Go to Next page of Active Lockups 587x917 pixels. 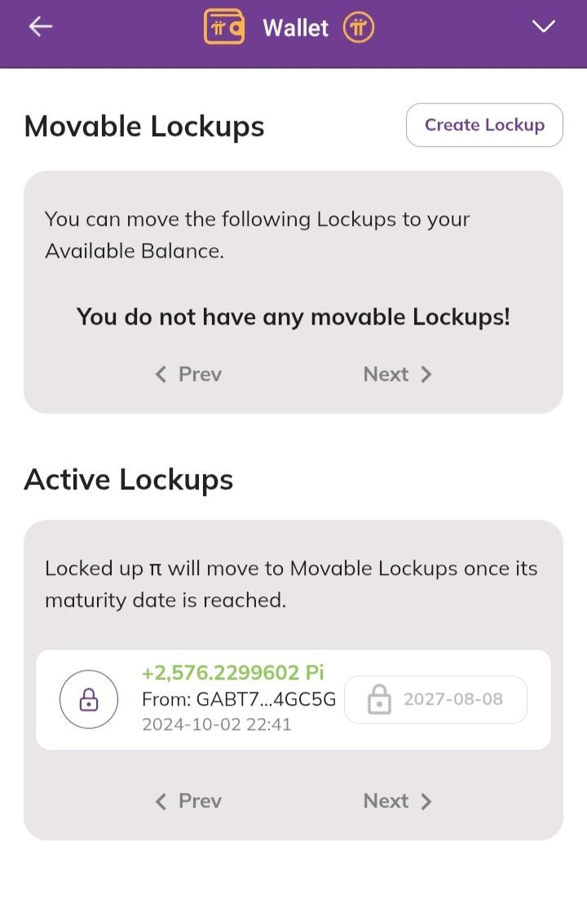click(x=398, y=801)
